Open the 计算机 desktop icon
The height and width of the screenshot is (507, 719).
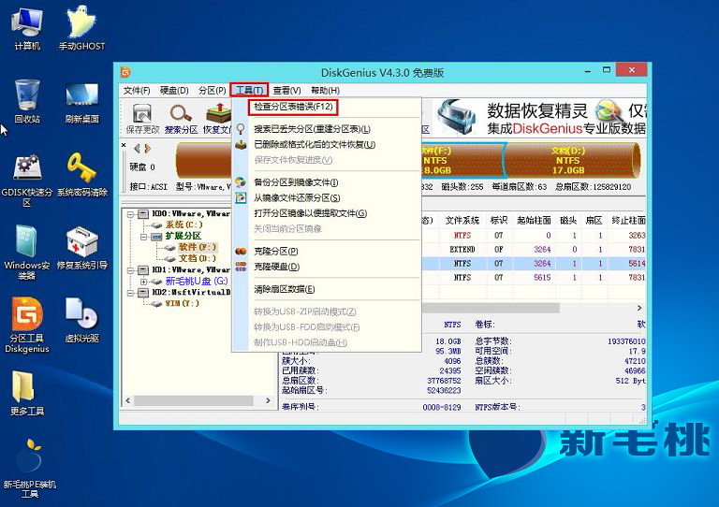tap(27, 28)
